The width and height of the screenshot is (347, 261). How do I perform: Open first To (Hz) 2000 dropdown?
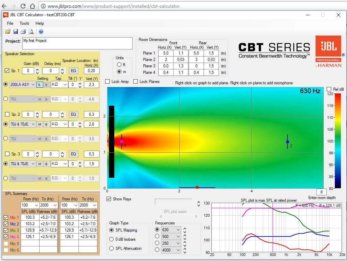coord(49,205)
